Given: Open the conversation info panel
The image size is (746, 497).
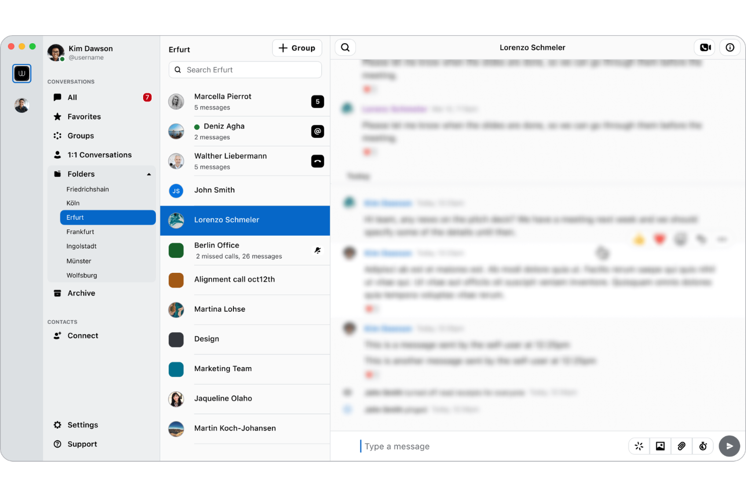Looking at the screenshot, I should [x=730, y=47].
